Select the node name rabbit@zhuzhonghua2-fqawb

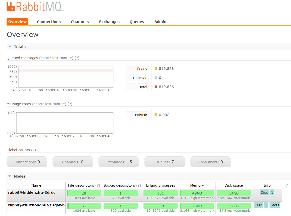pyautogui.click(x=36, y=205)
